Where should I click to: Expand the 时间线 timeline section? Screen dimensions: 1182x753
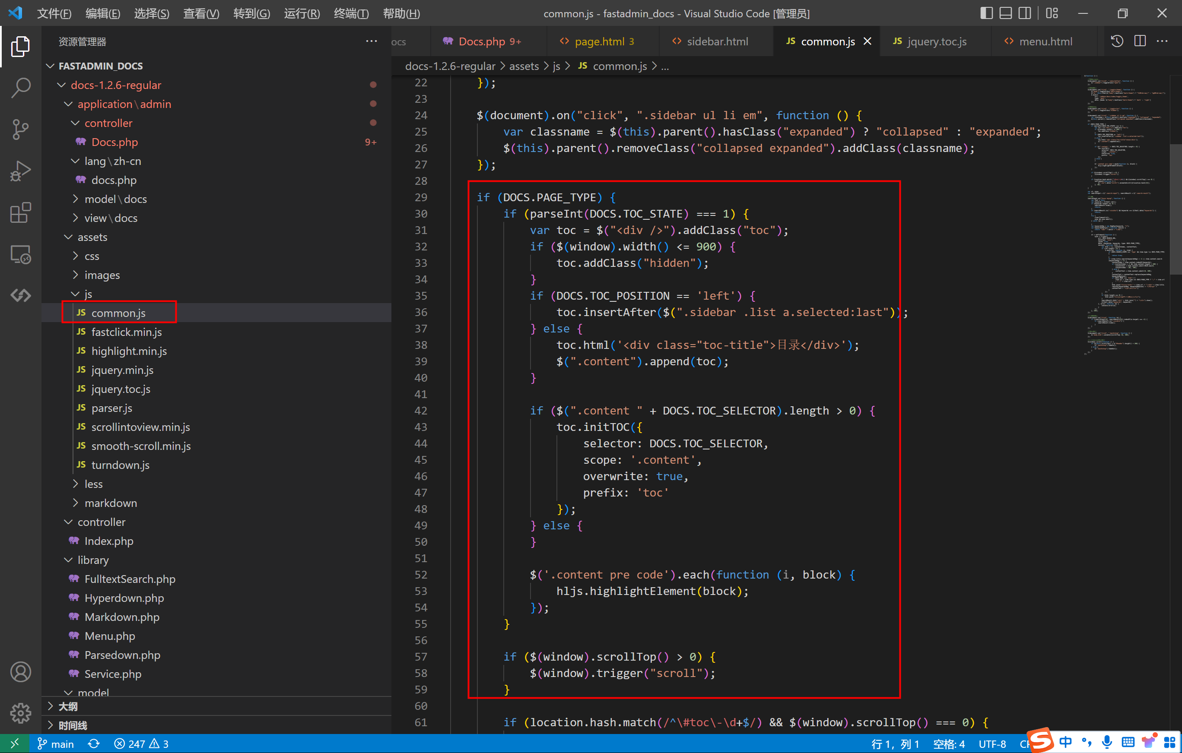click(x=216, y=725)
